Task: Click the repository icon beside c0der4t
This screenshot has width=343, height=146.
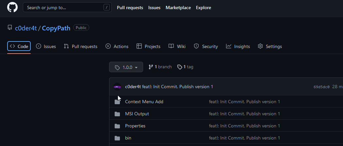Action: tap(10, 28)
